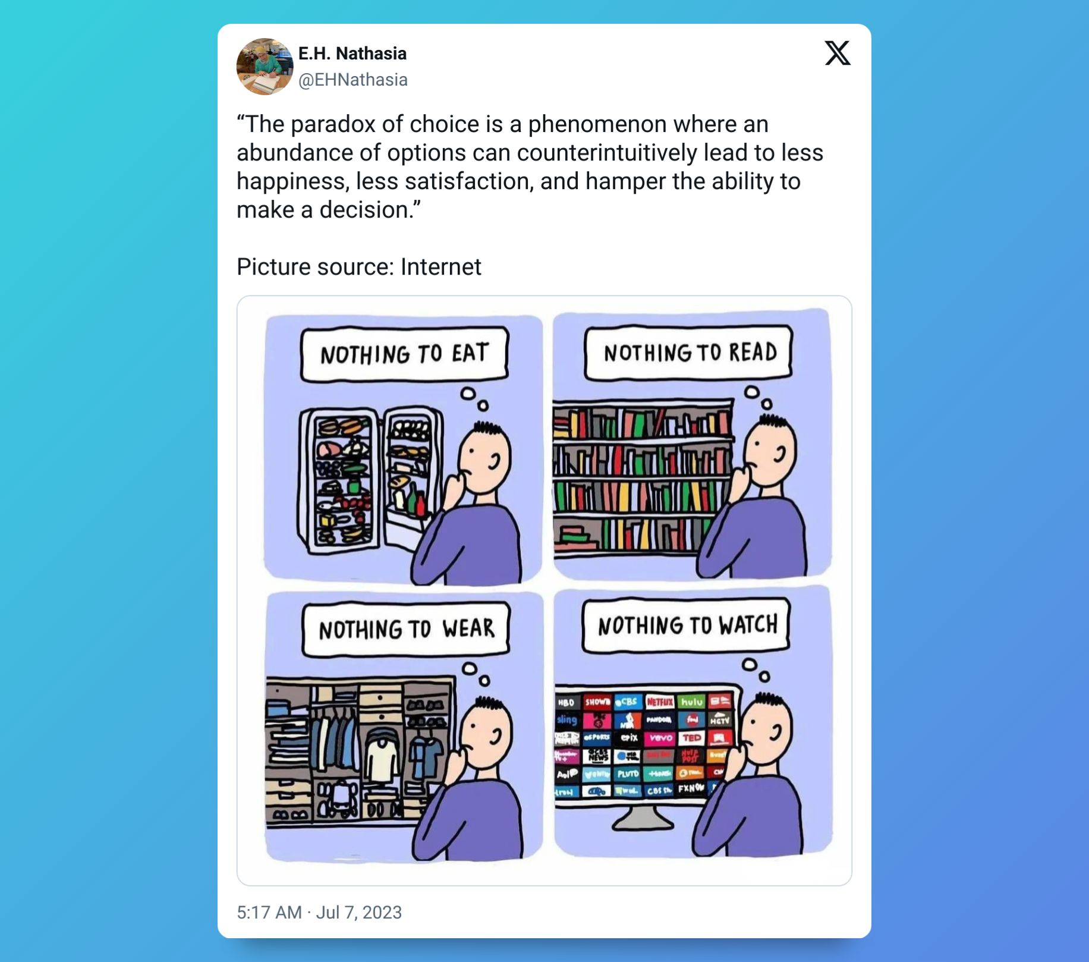Click the E.H. Nathasia display name
Viewport: 1089px width, 962px height.
[x=352, y=54]
